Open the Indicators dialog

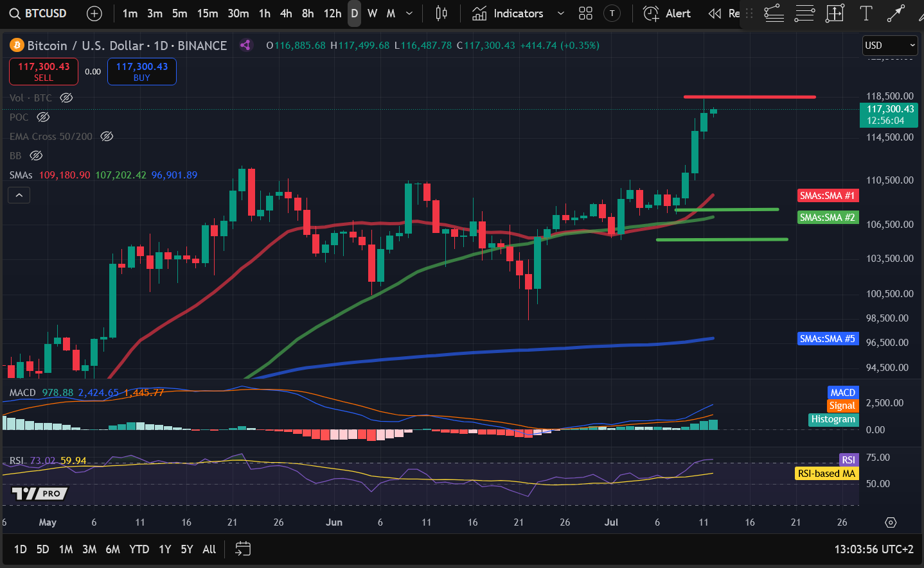pyautogui.click(x=508, y=13)
